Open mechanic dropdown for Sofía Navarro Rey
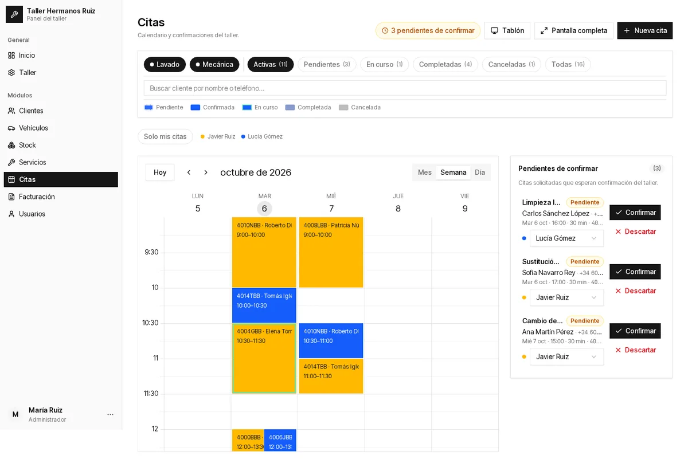The width and height of the screenshot is (688, 467). (566, 297)
